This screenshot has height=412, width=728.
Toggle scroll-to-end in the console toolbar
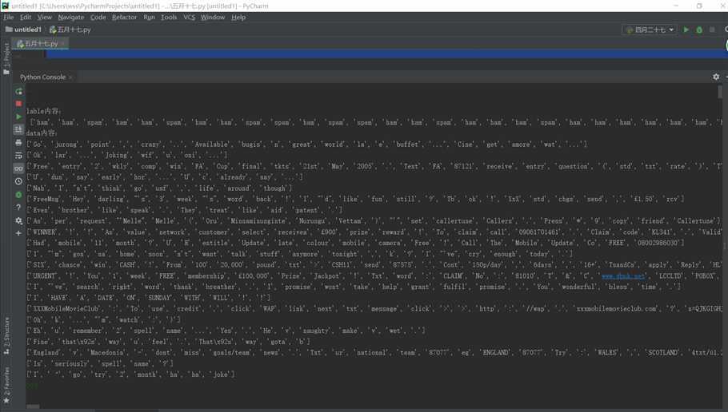(x=18, y=130)
